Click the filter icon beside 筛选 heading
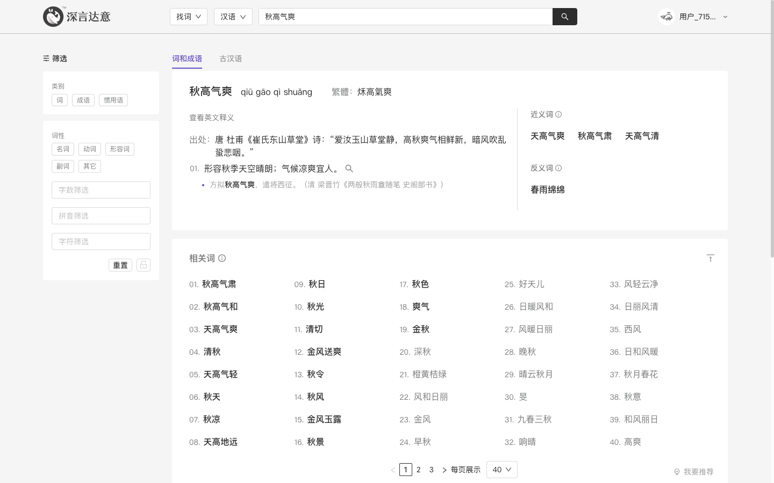The width and height of the screenshot is (774, 483). tap(46, 58)
